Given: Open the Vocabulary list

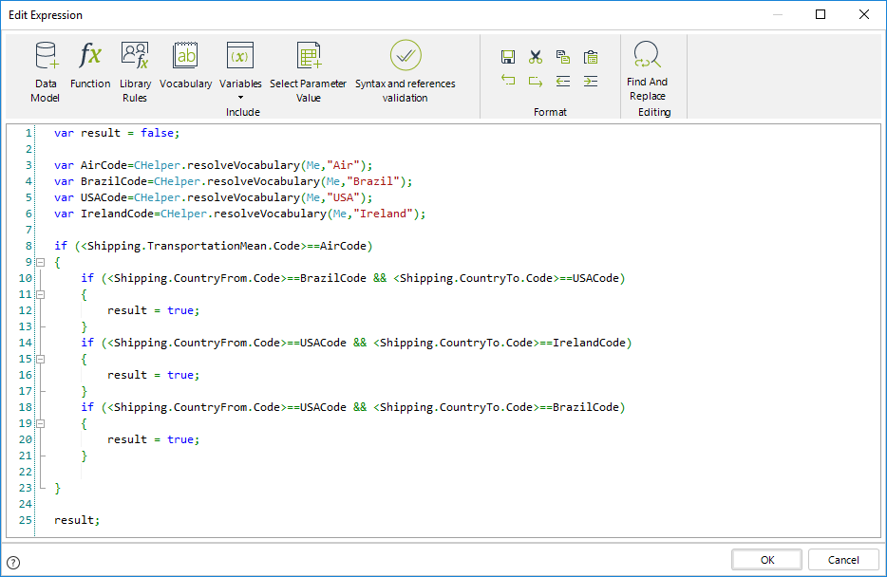Looking at the screenshot, I should [x=185, y=65].
